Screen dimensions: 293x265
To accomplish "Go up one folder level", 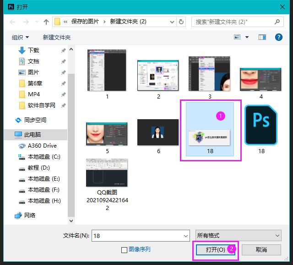I will pyautogui.click(x=46, y=22).
